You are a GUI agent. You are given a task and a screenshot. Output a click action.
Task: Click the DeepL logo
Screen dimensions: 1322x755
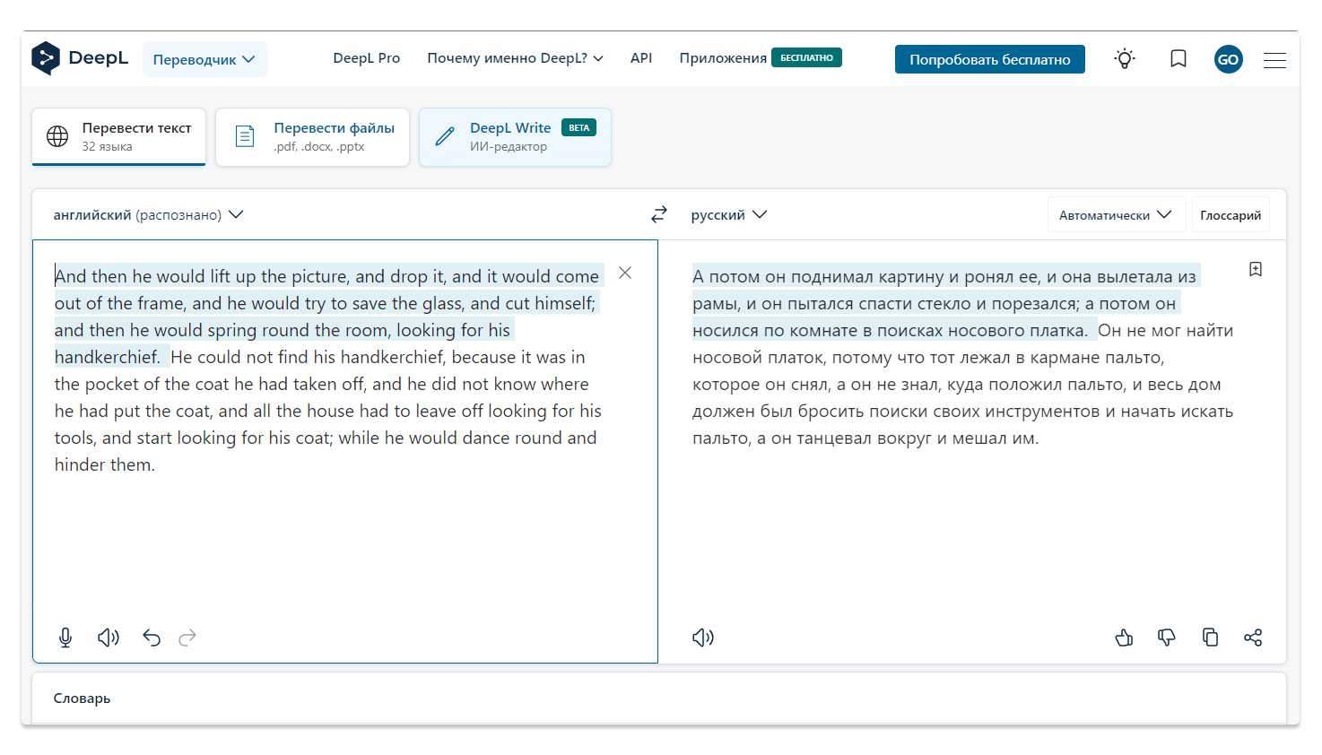80,58
